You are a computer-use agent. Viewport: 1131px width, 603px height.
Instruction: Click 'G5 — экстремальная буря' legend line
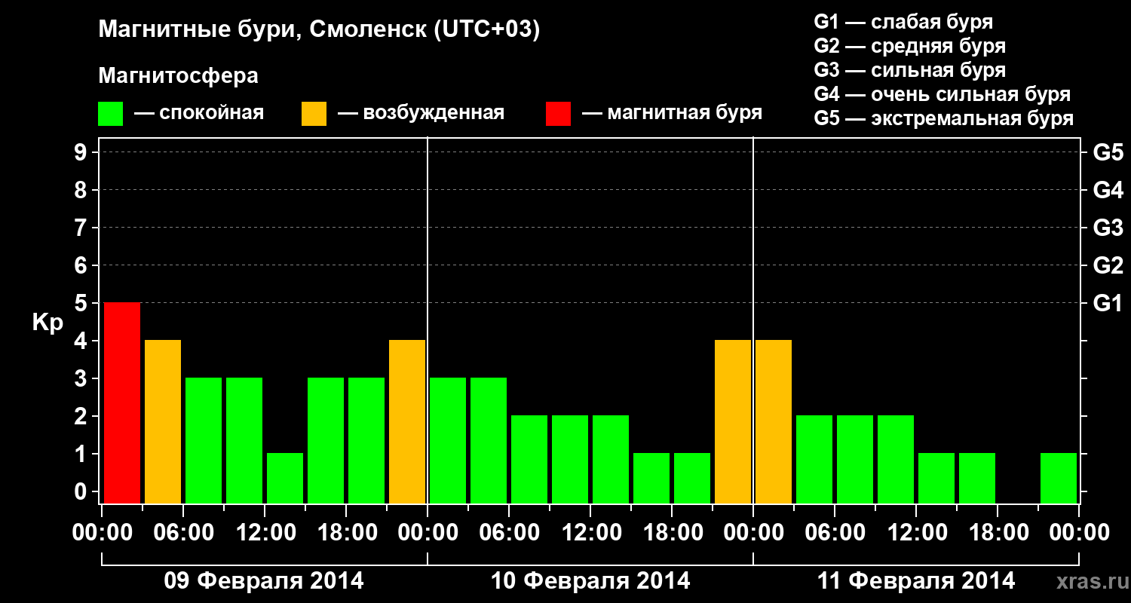[944, 118]
